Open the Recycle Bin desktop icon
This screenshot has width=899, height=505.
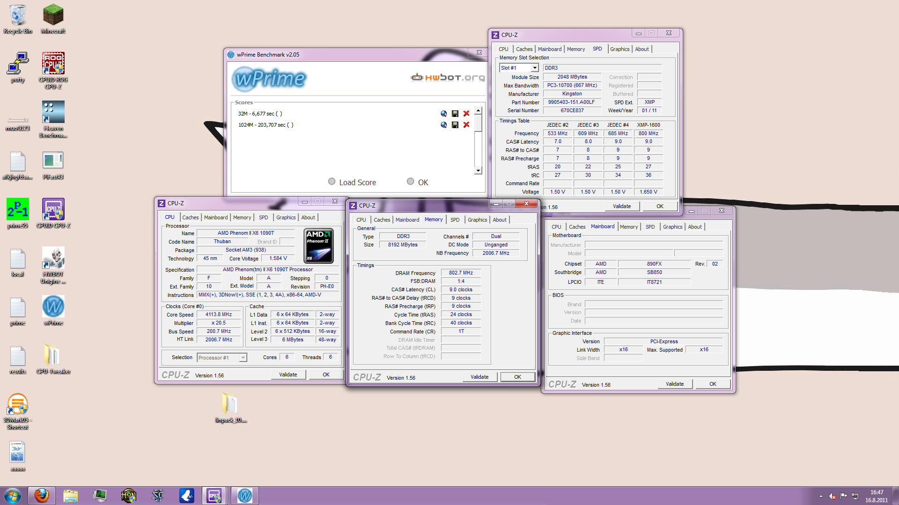pos(18,19)
